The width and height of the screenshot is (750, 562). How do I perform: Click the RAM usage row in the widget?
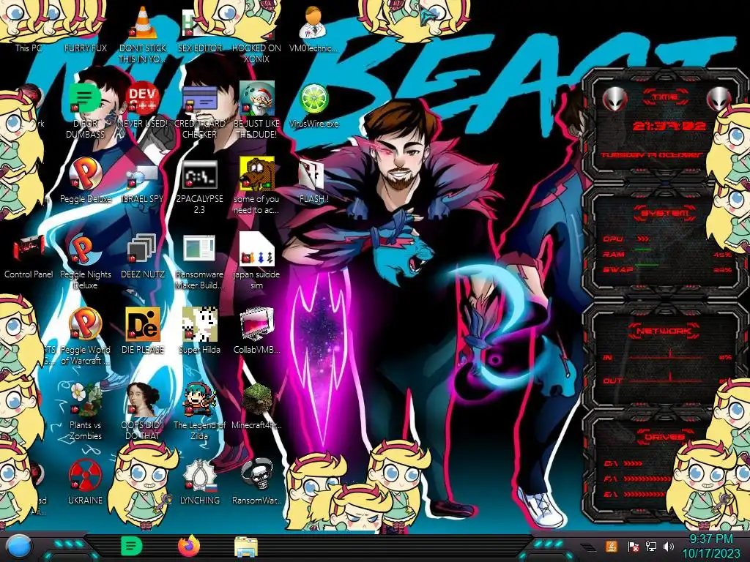click(667, 254)
